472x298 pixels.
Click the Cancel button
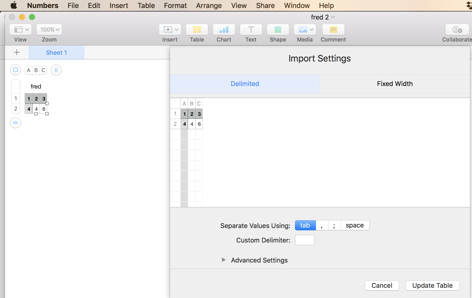(382, 285)
